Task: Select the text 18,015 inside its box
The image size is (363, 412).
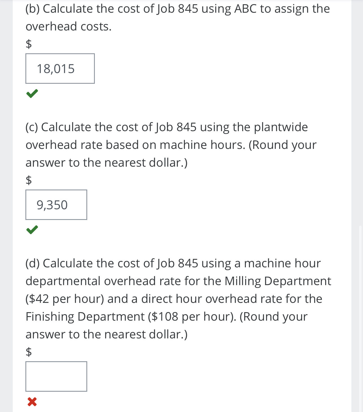Action: [x=56, y=69]
